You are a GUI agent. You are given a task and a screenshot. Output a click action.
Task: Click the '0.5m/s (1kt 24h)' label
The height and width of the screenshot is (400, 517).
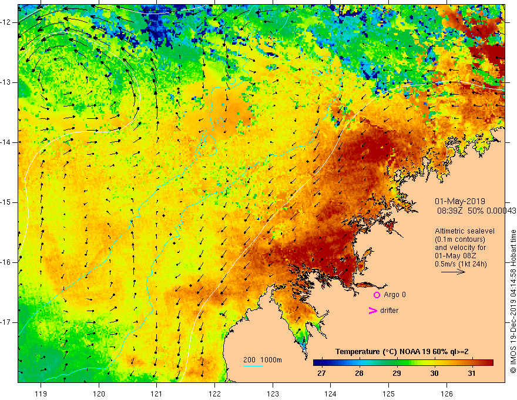(461, 264)
